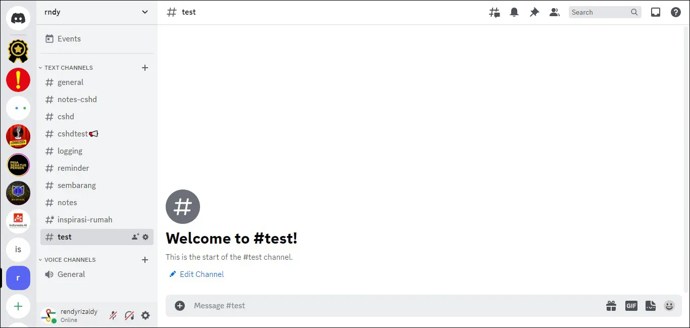
Task: Open Discord help
Action: (x=676, y=12)
